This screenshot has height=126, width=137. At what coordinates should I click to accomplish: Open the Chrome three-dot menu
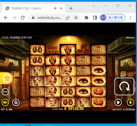click(x=130, y=18)
